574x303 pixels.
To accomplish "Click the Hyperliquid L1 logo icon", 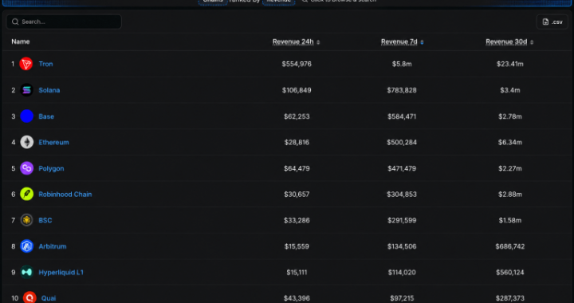I will [x=26, y=272].
